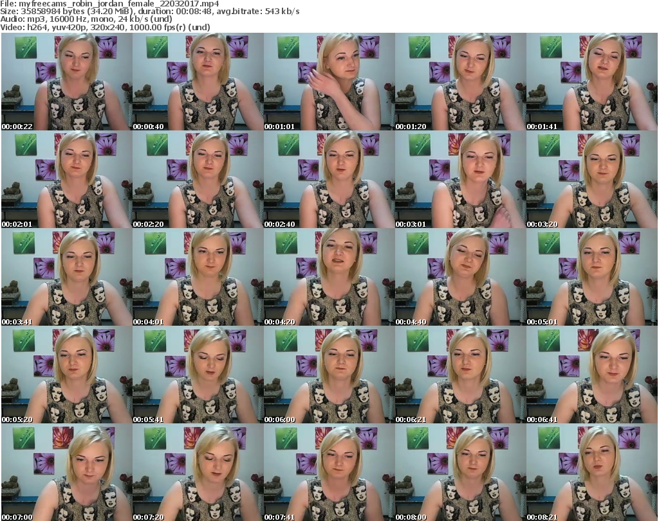Open the frame stamped 00:08:00

click(x=461, y=472)
